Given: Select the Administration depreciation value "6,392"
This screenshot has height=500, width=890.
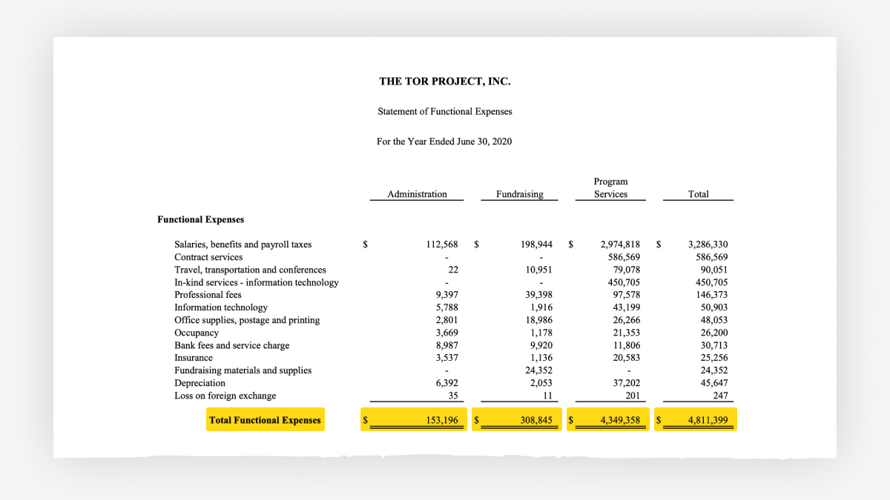Looking at the screenshot, I should pyautogui.click(x=446, y=383).
